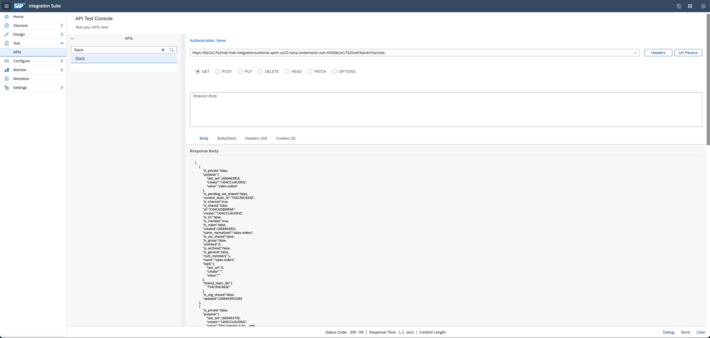710x338 pixels.
Task: Click the API Test Console title
Action: [x=94, y=19]
